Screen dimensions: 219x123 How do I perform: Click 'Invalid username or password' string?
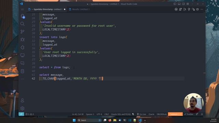pos(79,26)
